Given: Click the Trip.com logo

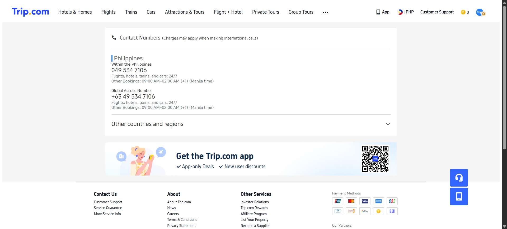Looking at the screenshot, I should click(x=30, y=12).
